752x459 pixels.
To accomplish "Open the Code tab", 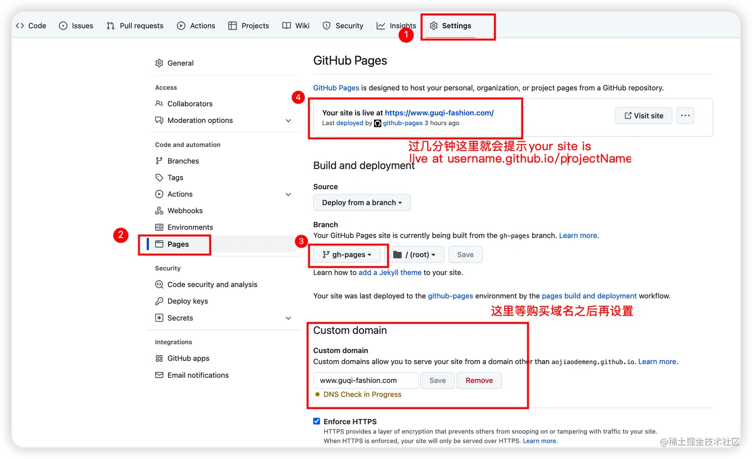I will (31, 26).
